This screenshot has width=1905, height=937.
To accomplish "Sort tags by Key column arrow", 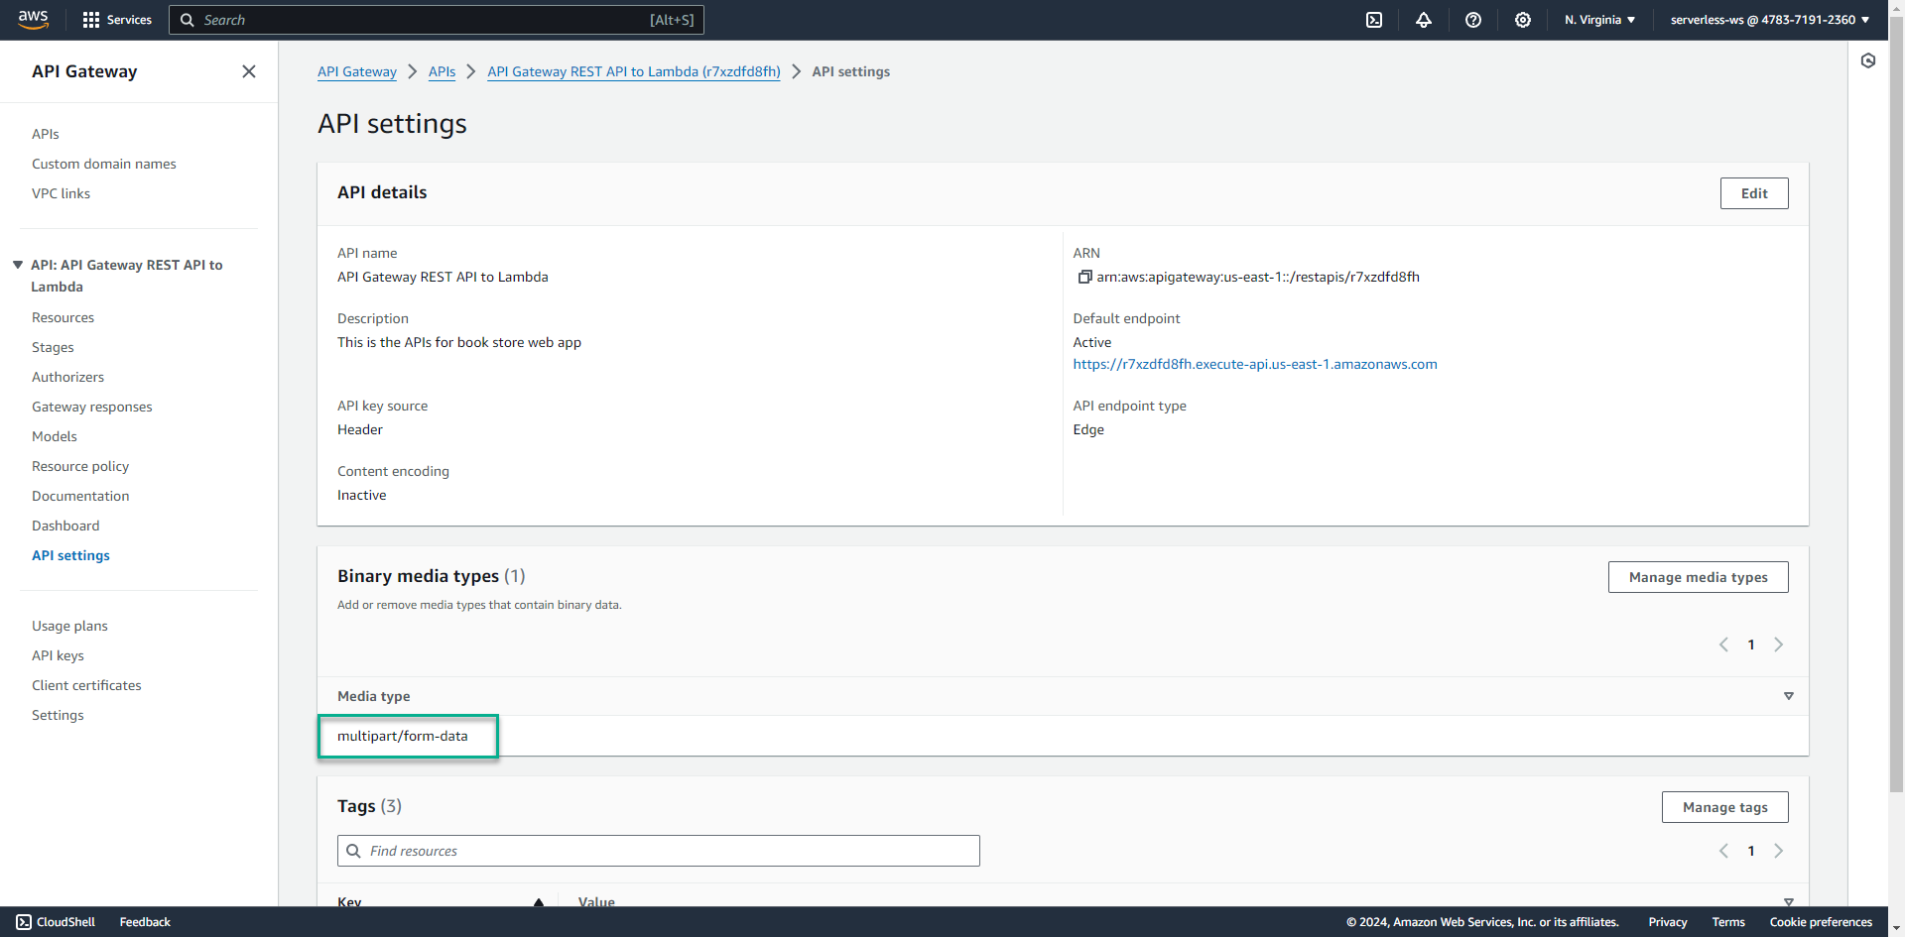I will [x=539, y=902].
